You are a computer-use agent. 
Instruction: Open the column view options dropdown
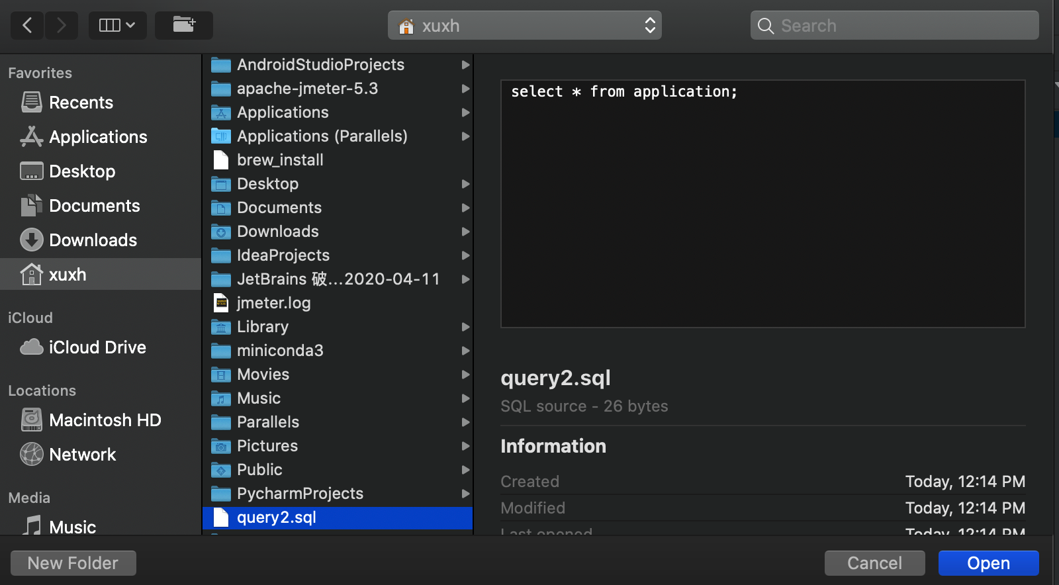point(118,25)
